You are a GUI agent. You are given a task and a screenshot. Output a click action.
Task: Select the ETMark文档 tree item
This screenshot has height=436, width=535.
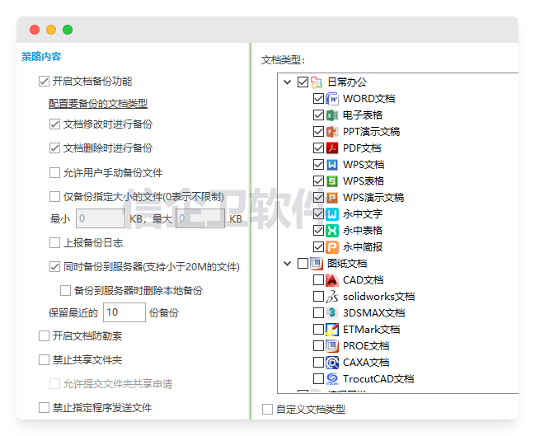pos(371,330)
